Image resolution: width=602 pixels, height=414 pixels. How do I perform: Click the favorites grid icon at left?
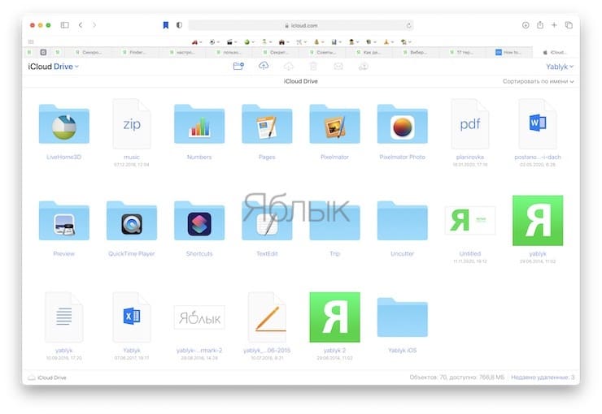[31, 41]
